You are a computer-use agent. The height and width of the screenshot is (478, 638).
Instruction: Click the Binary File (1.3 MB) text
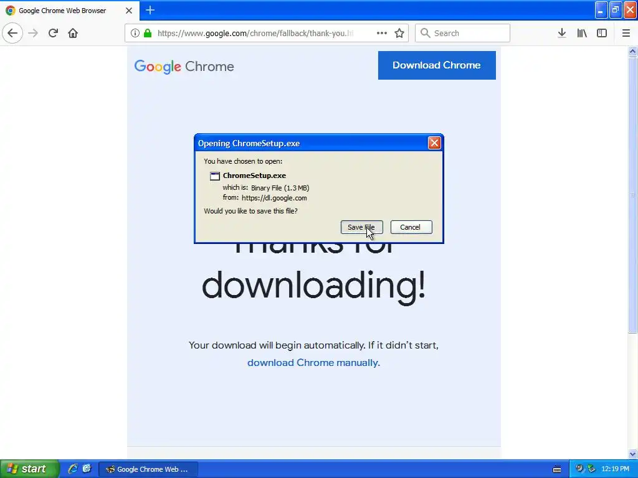pos(280,188)
